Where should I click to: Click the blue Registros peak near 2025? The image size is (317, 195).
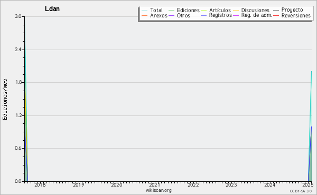pyautogui.click(x=311, y=127)
